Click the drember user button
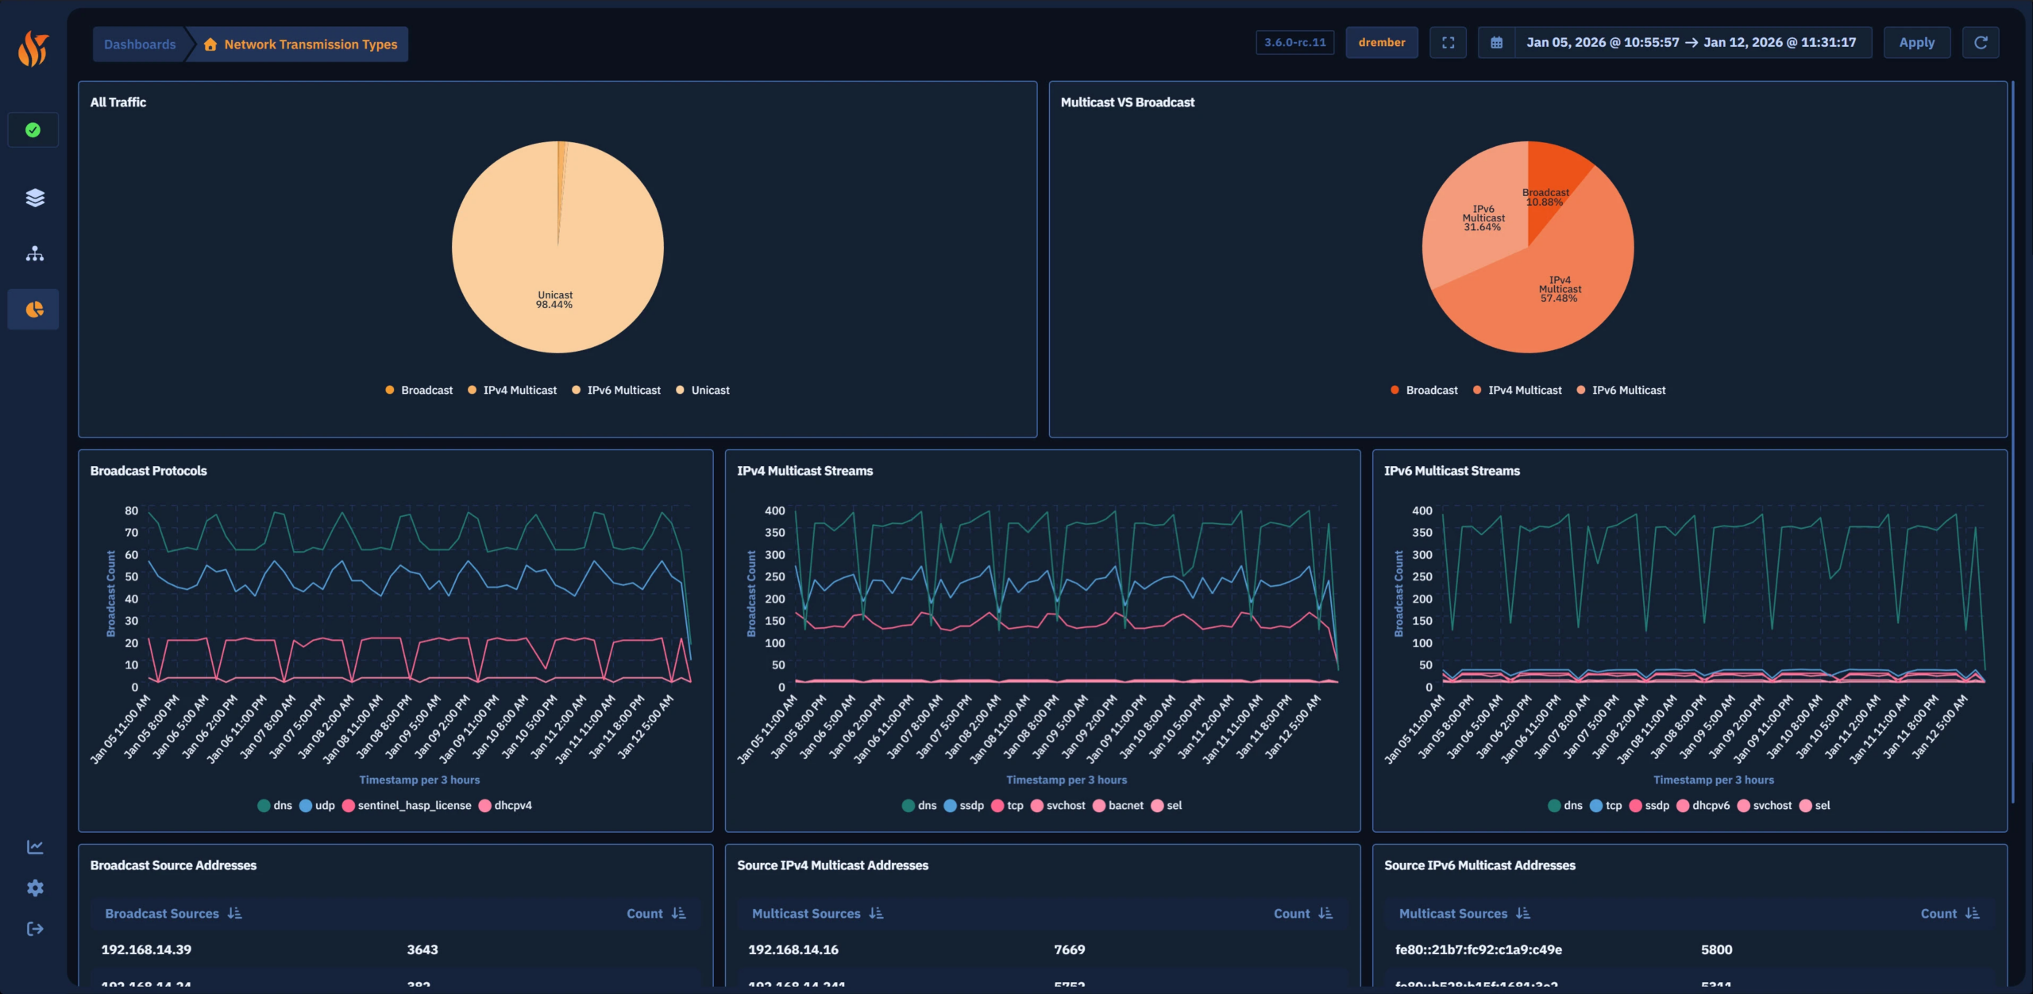The image size is (2033, 994). (x=1381, y=43)
